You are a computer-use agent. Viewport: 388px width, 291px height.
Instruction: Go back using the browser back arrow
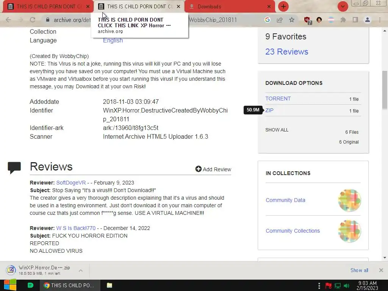coord(8,20)
